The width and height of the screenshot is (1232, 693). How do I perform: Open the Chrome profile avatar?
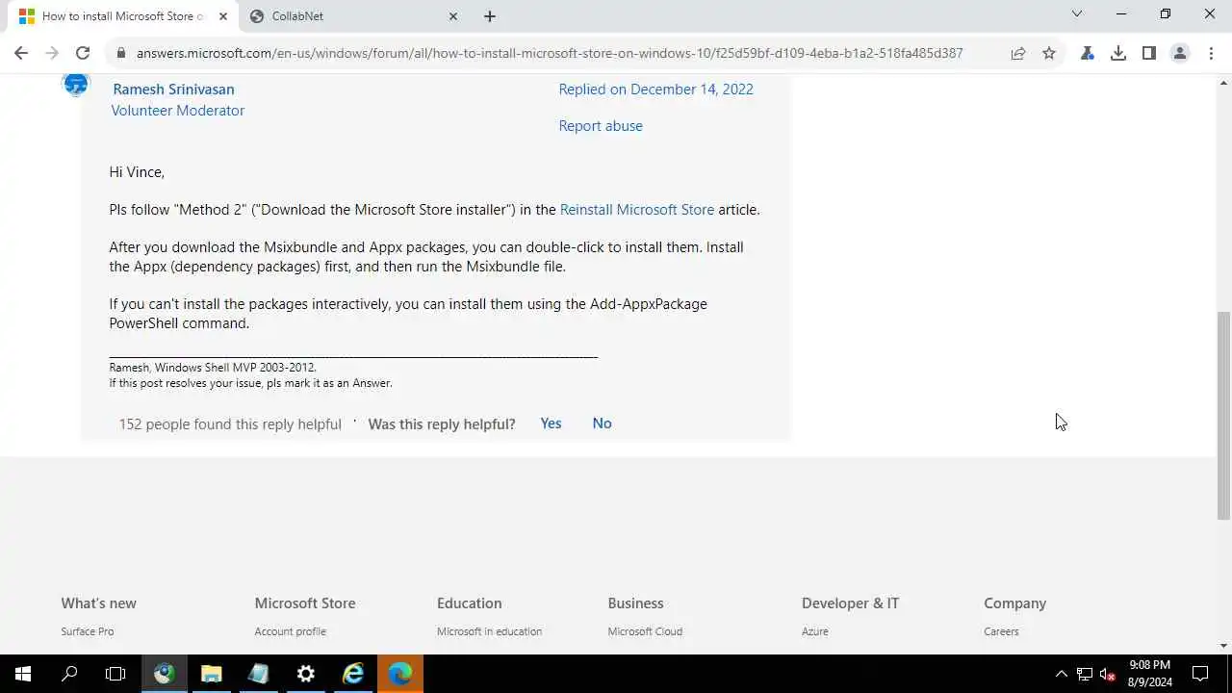1180,53
